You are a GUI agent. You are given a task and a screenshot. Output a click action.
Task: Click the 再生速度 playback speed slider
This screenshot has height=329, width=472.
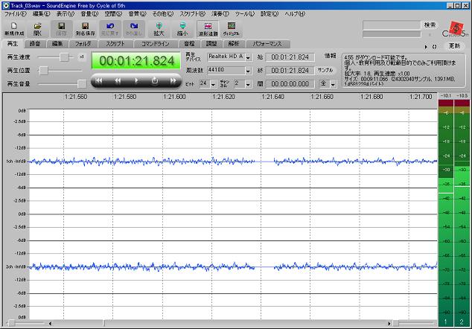66,57
